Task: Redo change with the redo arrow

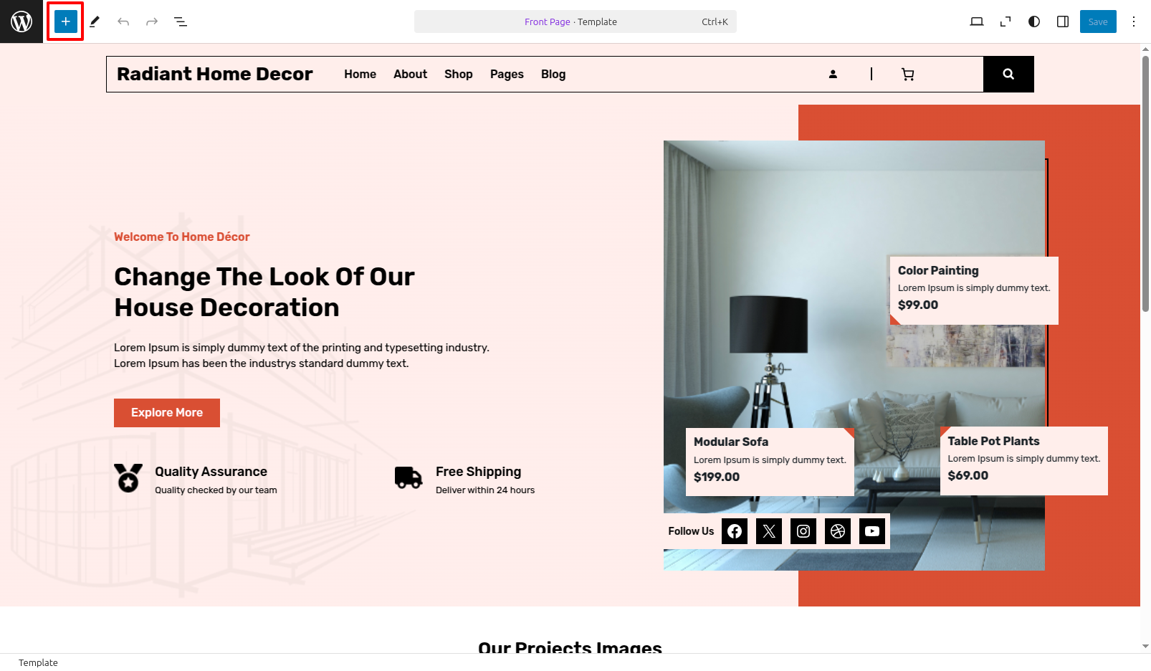Action: coord(152,22)
